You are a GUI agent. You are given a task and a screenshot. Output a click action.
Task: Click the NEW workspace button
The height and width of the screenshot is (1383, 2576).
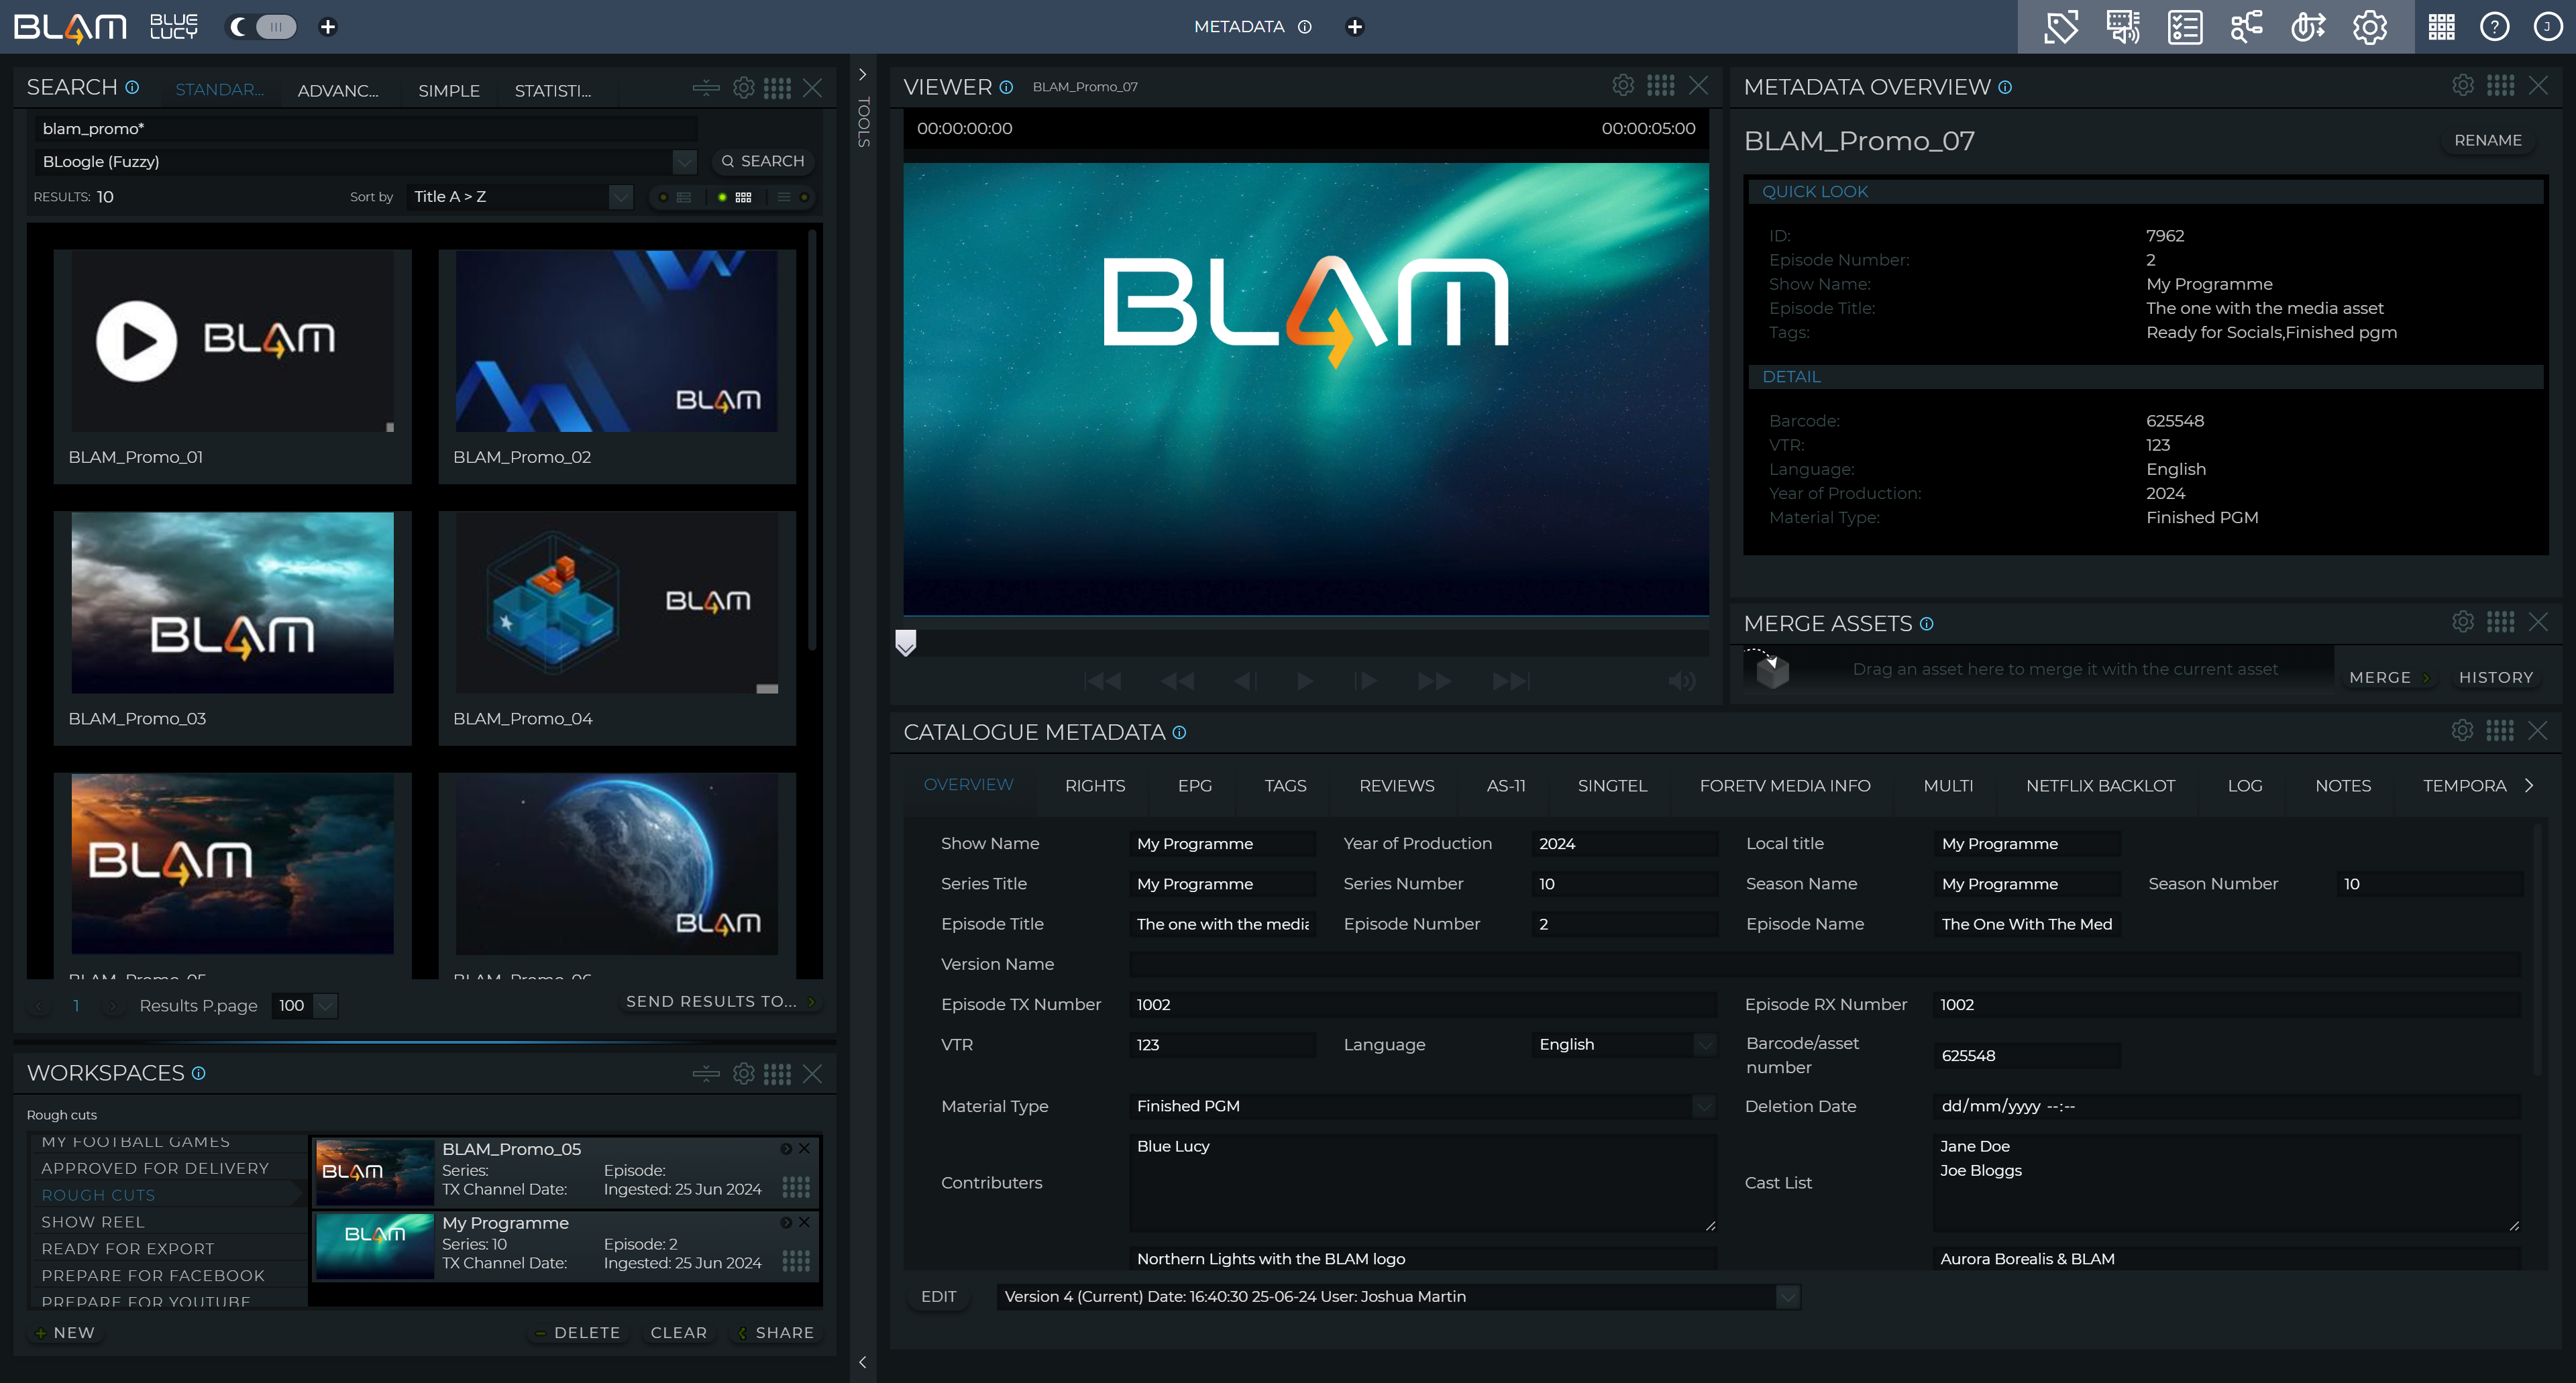click(66, 1333)
